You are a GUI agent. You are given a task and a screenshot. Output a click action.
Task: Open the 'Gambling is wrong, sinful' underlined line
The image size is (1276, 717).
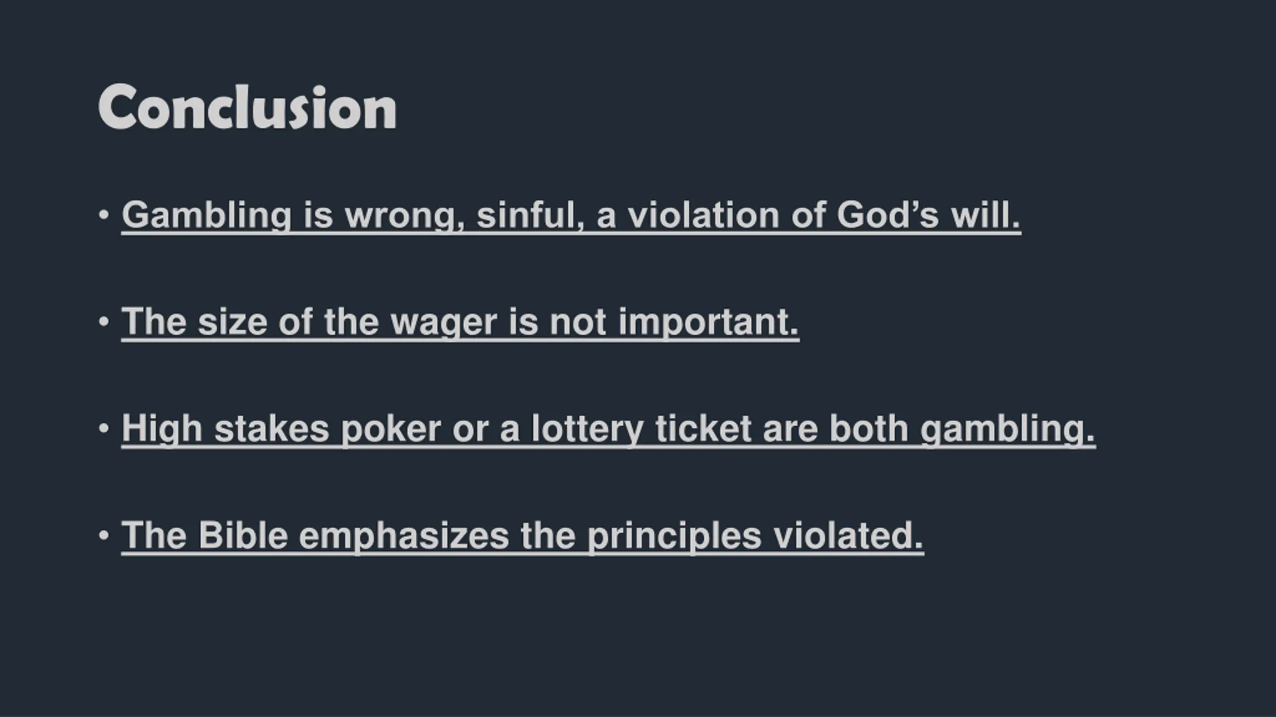click(571, 216)
